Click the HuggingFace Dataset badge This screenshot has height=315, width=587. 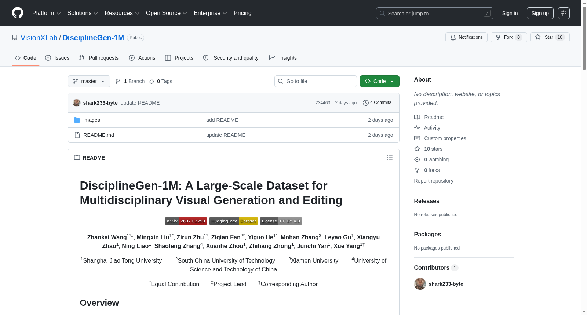point(234,221)
